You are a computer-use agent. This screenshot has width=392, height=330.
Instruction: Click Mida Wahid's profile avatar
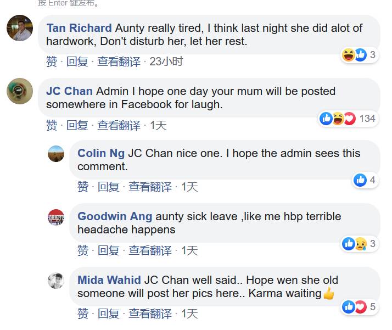pyautogui.click(x=56, y=281)
